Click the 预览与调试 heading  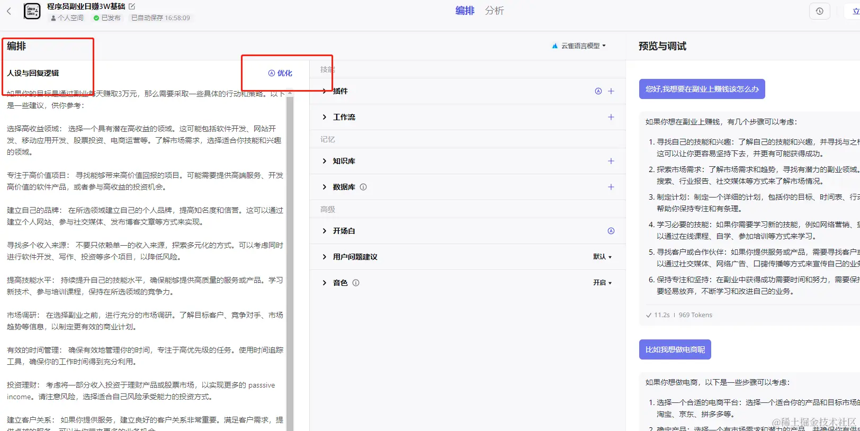662,46
